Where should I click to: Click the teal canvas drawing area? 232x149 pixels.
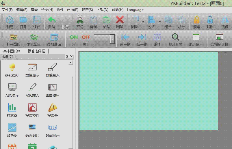(149, 91)
